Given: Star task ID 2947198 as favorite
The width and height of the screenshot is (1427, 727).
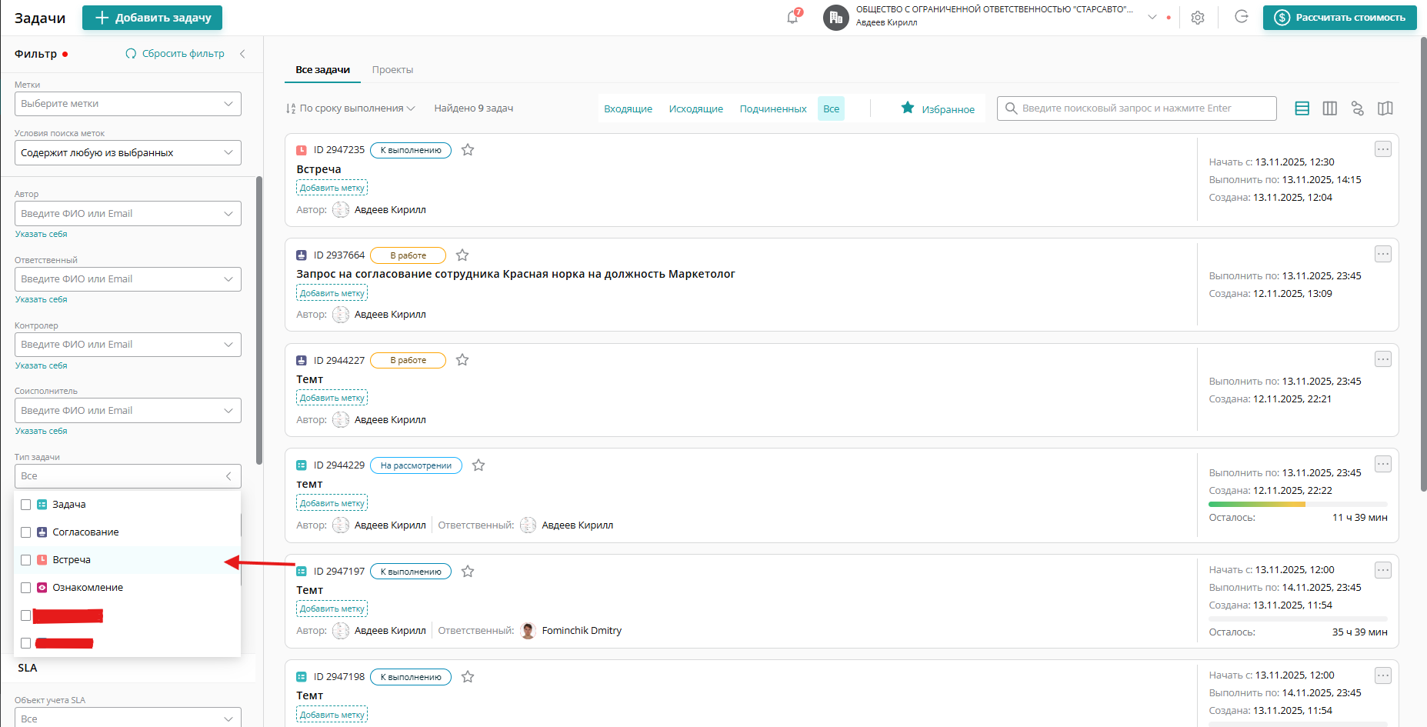Looking at the screenshot, I should pos(468,677).
